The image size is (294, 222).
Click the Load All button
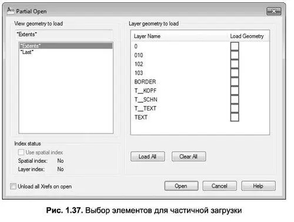coord(148,157)
